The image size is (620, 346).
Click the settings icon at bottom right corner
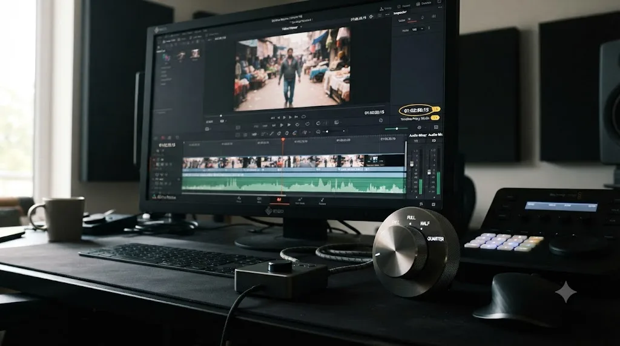[434, 204]
